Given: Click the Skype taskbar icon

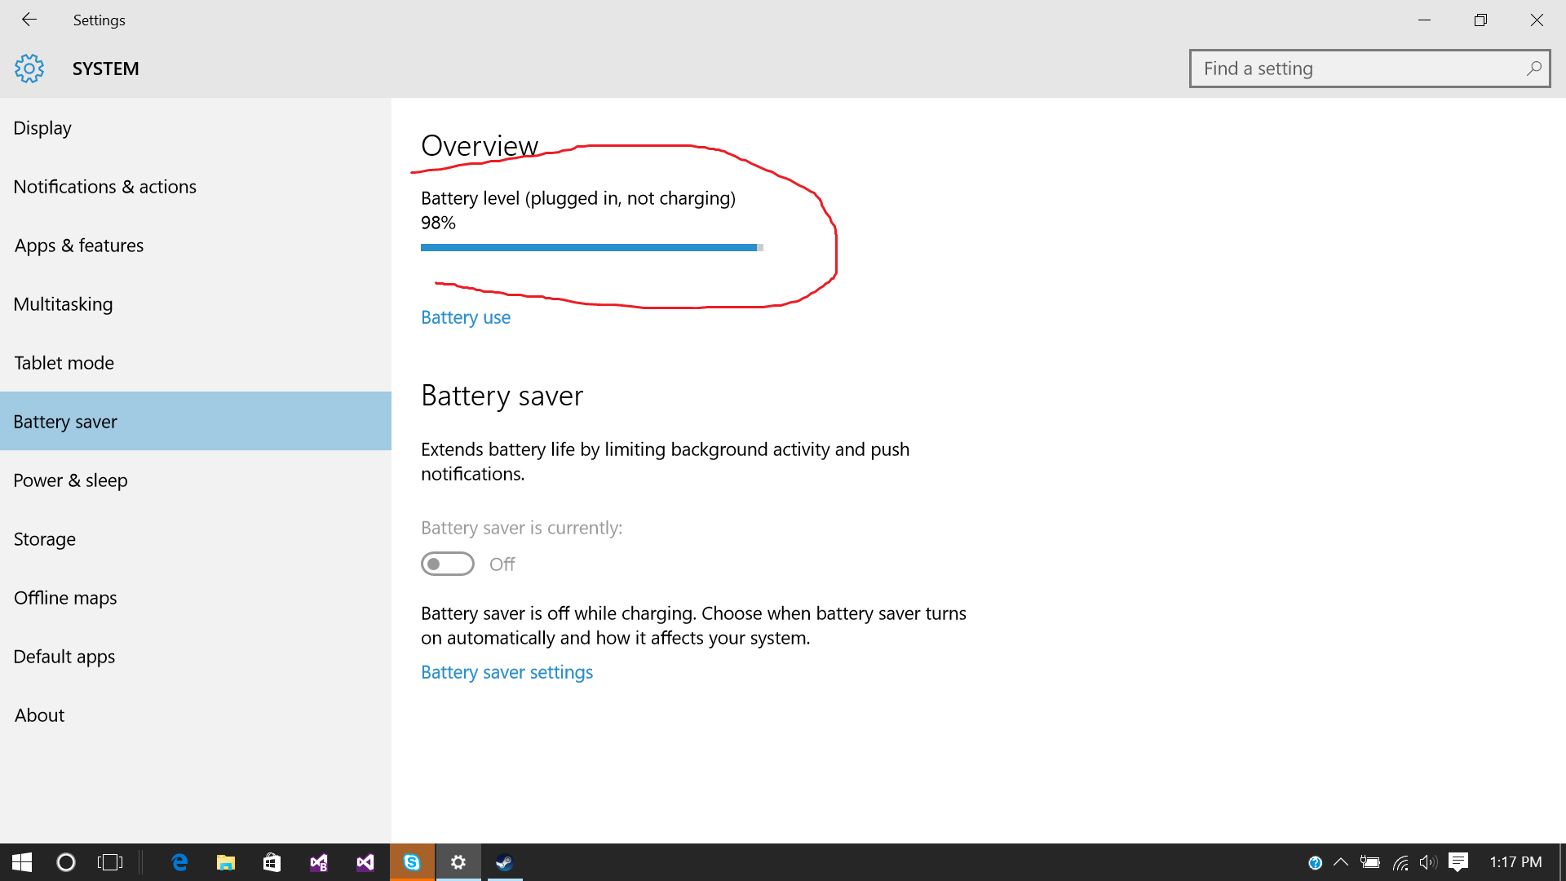Looking at the screenshot, I should (x=411, y=861).
